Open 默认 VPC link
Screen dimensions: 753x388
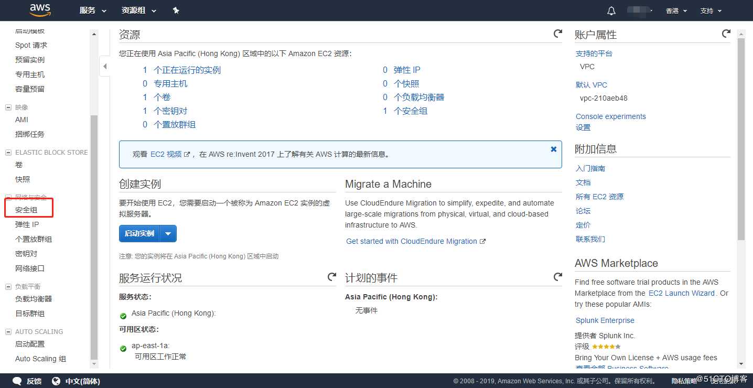coord(591,85)
